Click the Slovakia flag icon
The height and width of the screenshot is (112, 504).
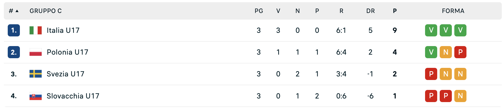point(36,96)
